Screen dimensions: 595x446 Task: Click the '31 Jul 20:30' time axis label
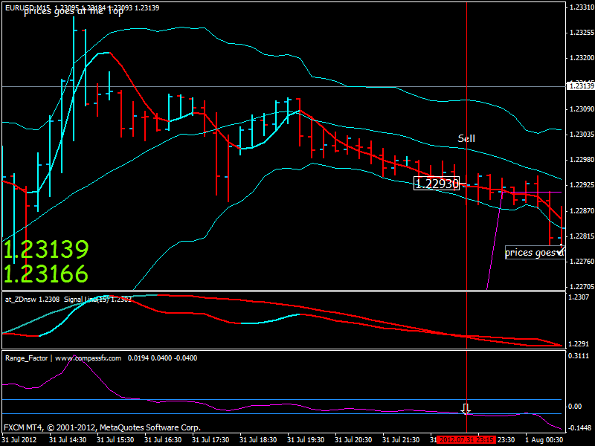tap(354, 440)
